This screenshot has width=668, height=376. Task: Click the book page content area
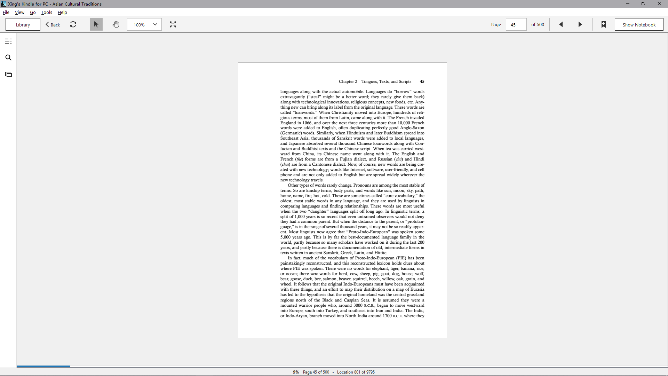click(x=342, y=200)
